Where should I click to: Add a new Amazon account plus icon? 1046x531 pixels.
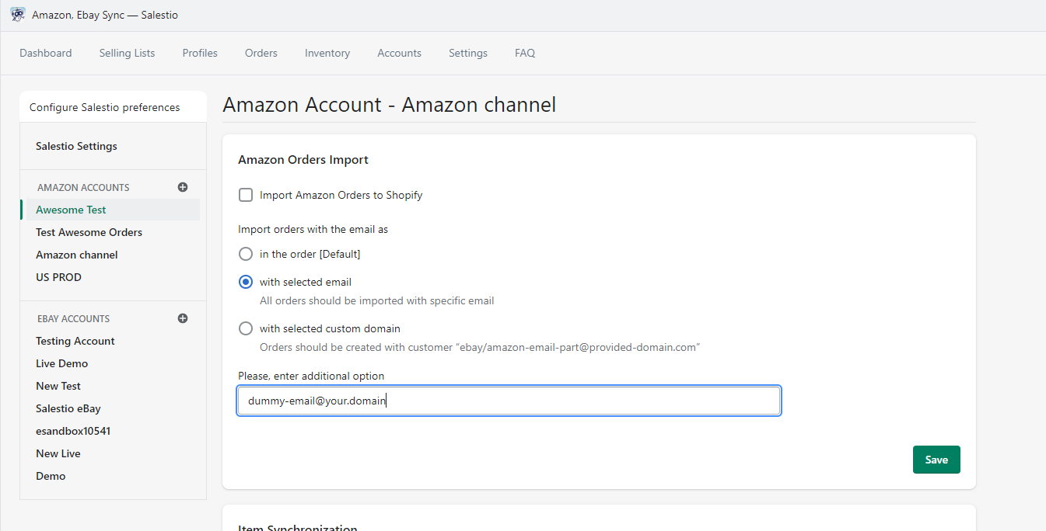183,187
